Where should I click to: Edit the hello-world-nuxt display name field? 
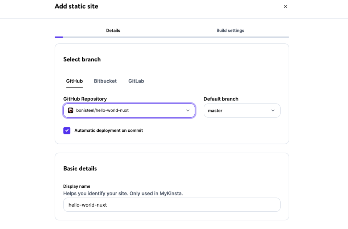[171, 204]
